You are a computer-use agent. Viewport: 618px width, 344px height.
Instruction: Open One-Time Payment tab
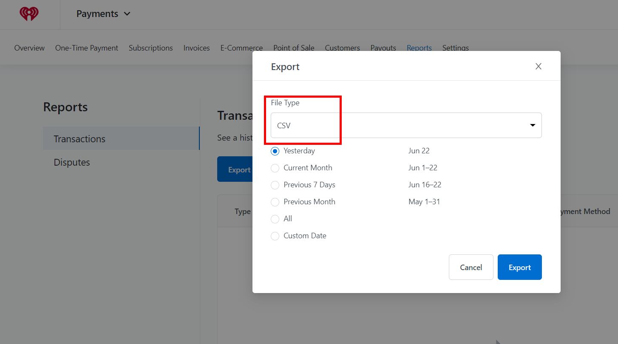click(x=87, y=48)
